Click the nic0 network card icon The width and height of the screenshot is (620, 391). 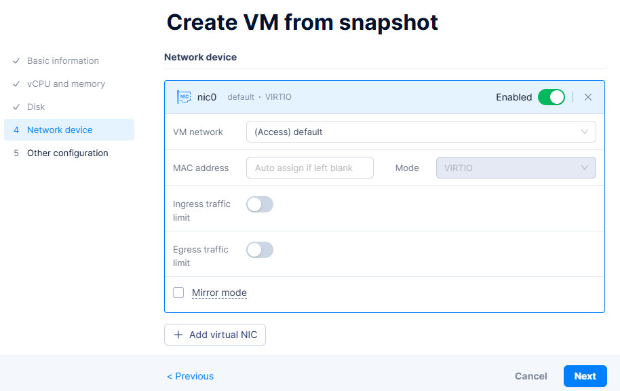click(x=183, y=97)
